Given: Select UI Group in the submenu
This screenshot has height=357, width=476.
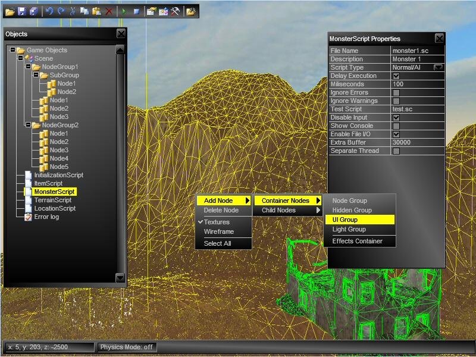Looking at the screenshot, I should 360,220.
